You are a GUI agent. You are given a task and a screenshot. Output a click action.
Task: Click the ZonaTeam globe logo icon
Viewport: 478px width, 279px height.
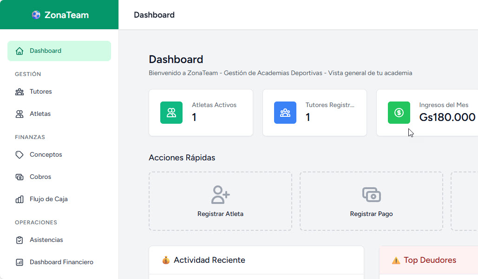[x=36, y=14]
